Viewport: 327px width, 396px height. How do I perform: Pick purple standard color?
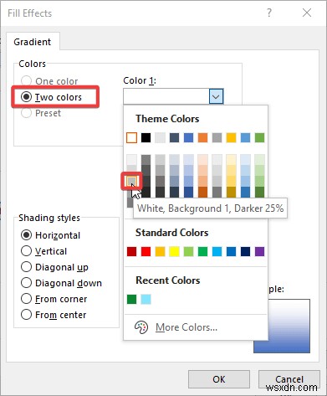coord(259,251)
